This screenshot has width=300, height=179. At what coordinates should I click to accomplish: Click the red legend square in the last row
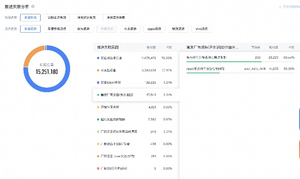[x=98, y=168]
